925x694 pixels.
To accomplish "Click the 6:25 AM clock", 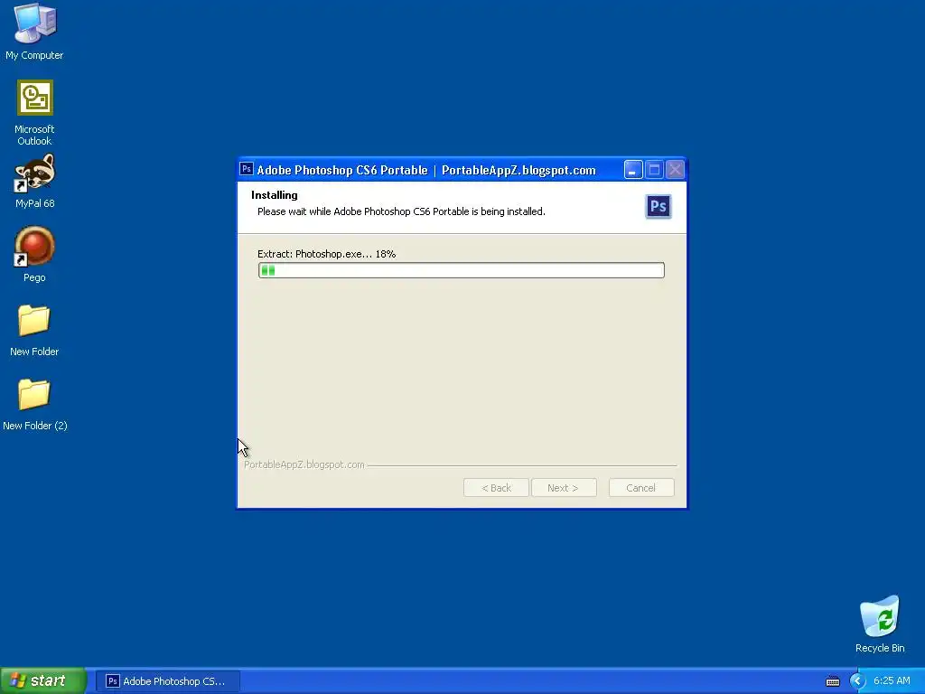I will coord(892,681).
